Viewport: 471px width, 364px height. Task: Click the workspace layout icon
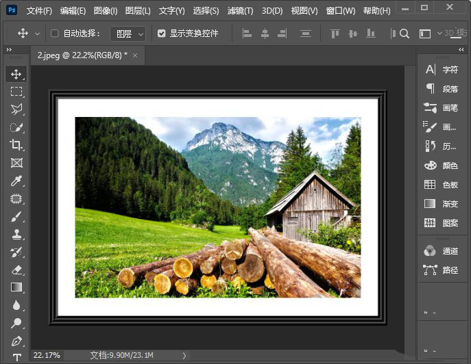pyautogui.click(x=425, y=34)
